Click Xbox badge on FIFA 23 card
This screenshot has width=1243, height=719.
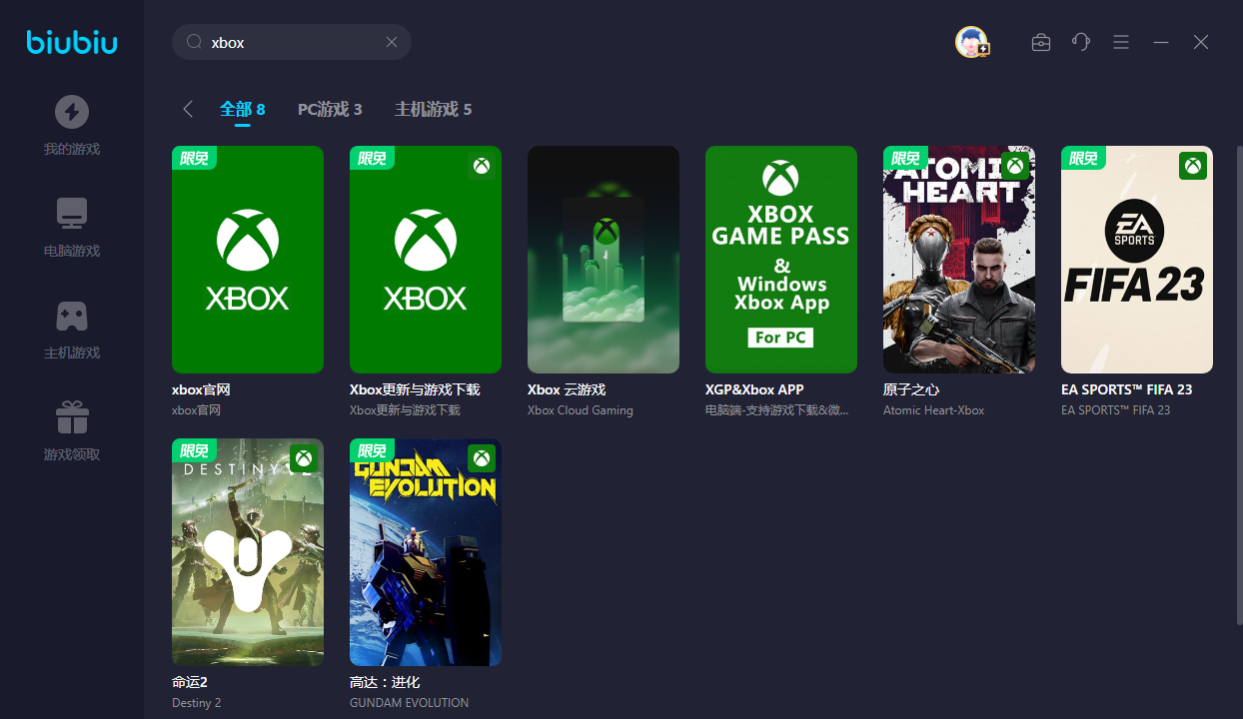tap(1193, 166)
